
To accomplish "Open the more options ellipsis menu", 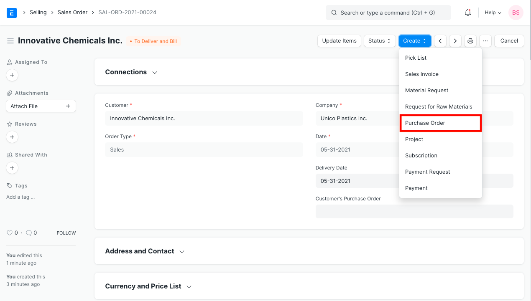I will tap(485, 40).
